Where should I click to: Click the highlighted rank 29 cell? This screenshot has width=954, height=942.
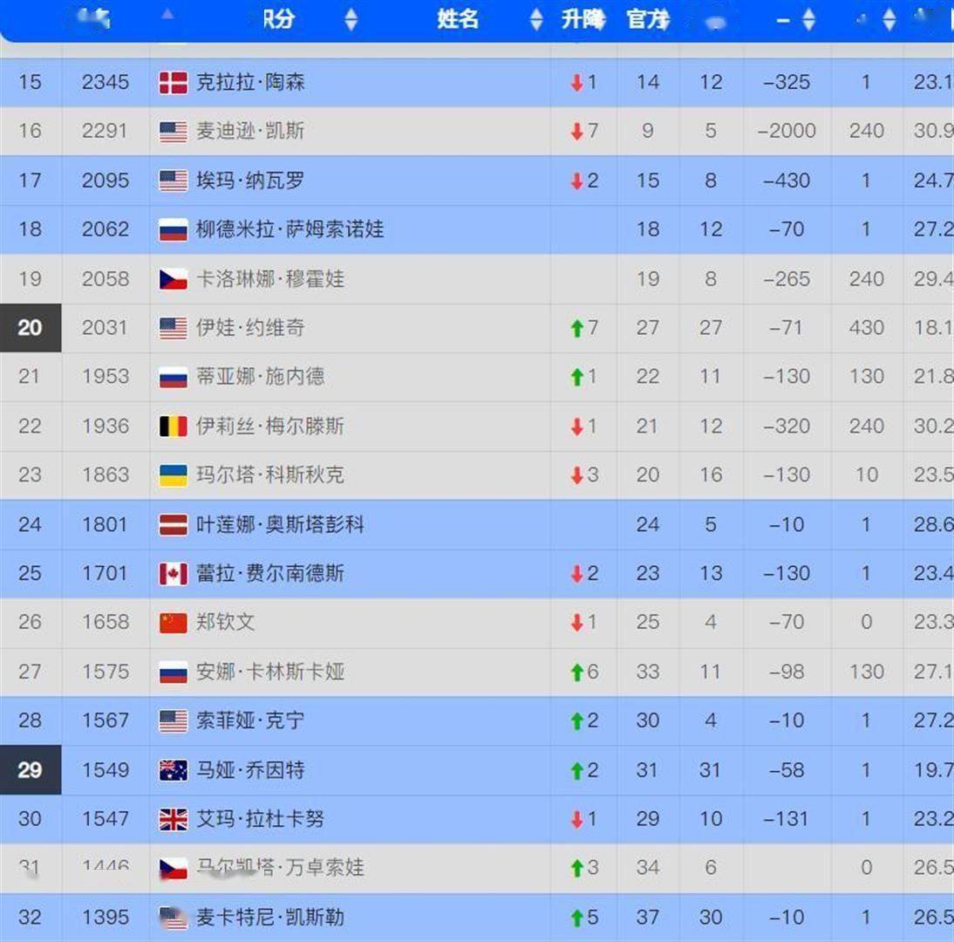point(30,770)
